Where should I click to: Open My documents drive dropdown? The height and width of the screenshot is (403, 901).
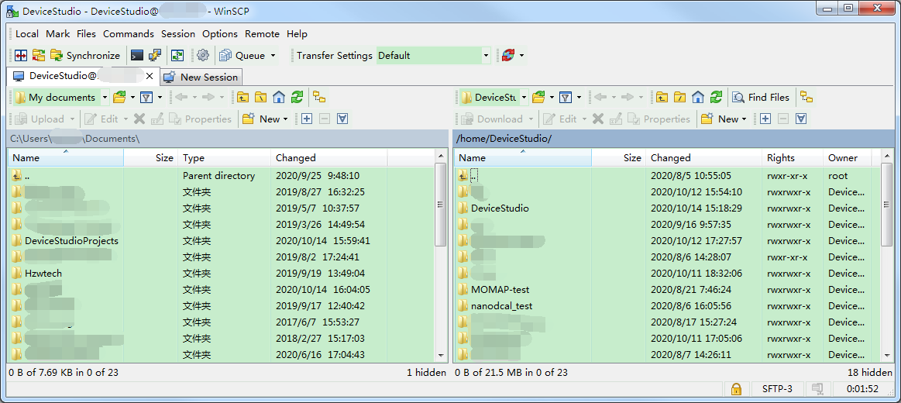(x=105, y=98)
